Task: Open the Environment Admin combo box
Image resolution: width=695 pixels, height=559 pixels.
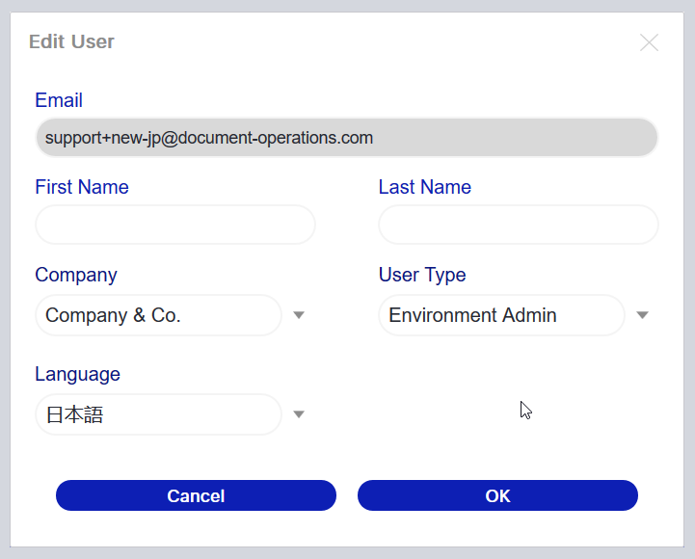Action: click(502, 315)
